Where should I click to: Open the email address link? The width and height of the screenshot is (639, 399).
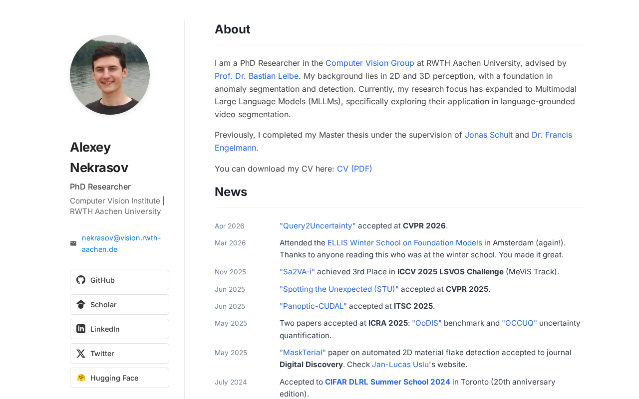coord(121,243)
